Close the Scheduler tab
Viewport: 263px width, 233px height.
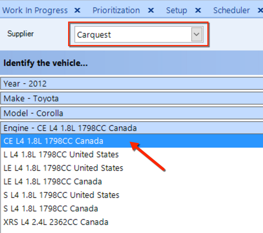260,10
